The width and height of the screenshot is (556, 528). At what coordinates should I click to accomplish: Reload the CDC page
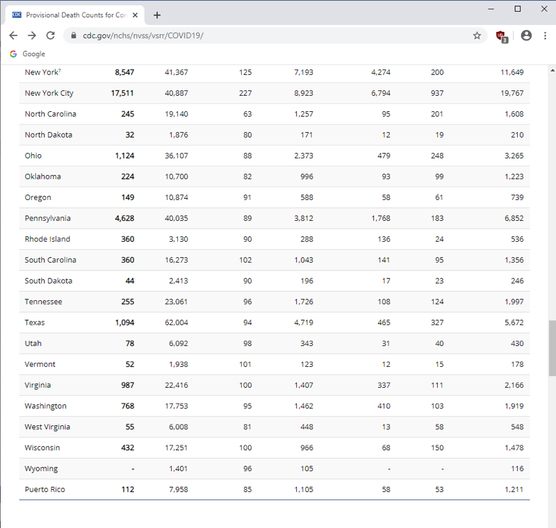51,35
